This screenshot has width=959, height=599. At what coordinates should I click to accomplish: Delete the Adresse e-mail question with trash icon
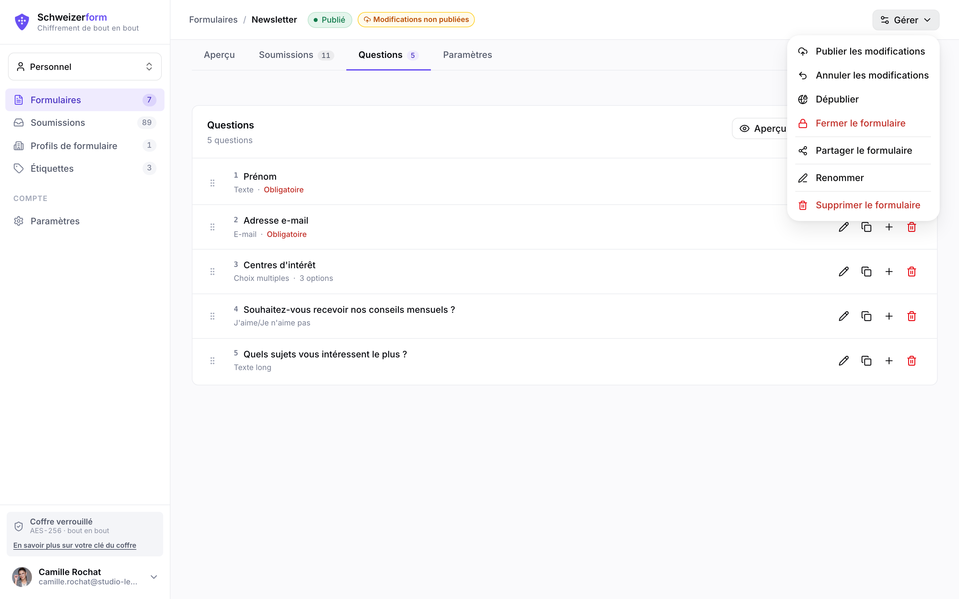click(x=911, y=227)
